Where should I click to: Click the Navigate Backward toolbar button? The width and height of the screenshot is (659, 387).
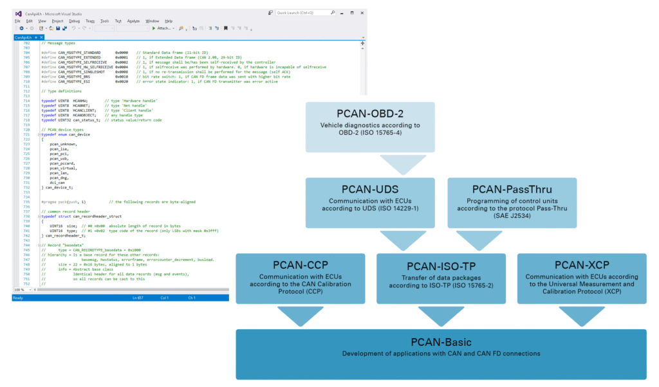23,28
